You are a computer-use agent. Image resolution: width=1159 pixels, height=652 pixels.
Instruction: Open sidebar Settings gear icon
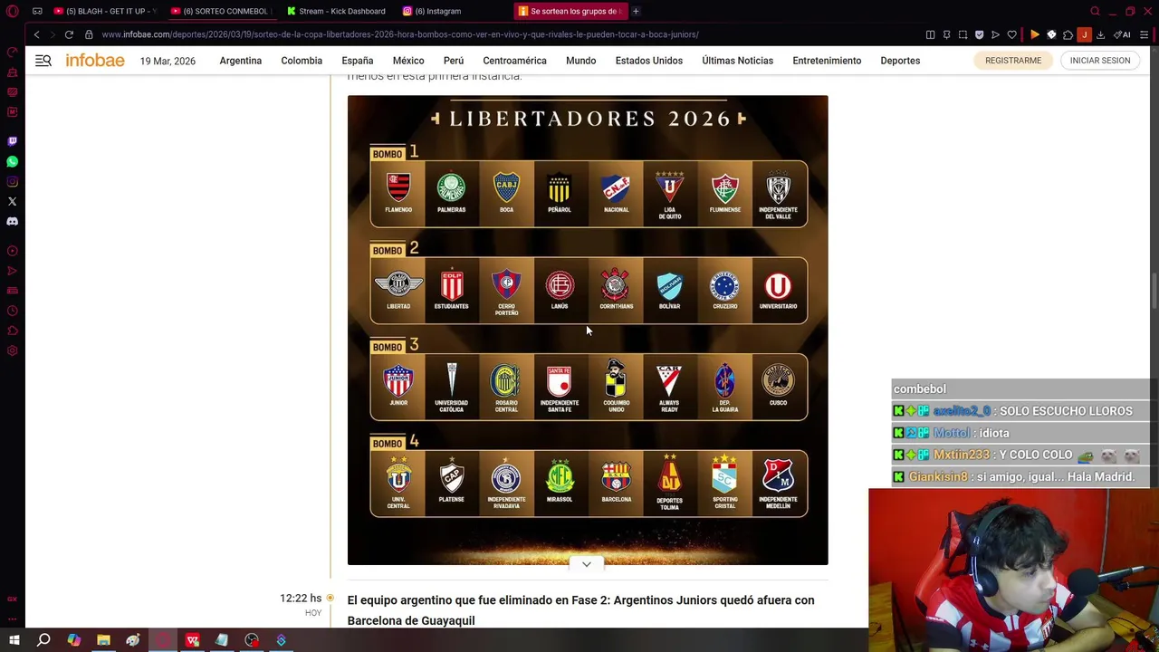(13, 350)
